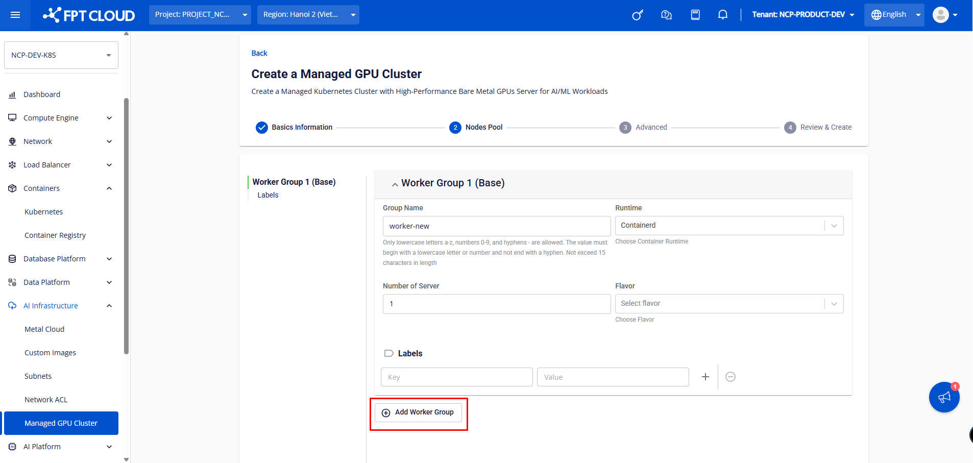
Task: Expand the Runtime Containerd dropdown
Action: pyautogui.click(x=728, y=226)
